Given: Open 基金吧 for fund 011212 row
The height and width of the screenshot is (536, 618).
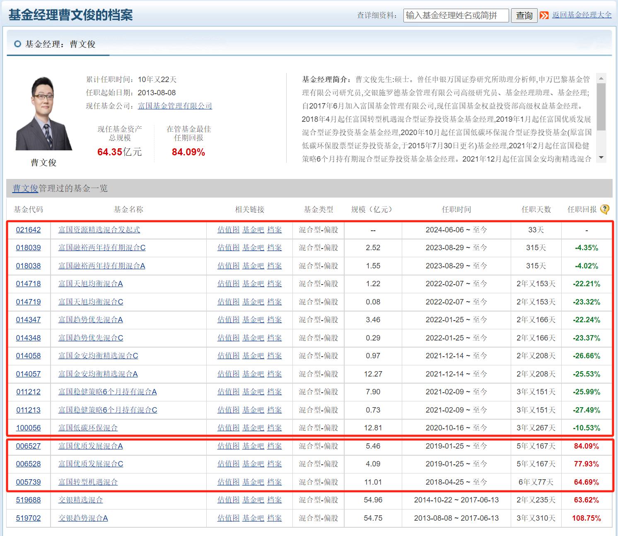Looking at the screenshot, I should (x=253, y=392).
